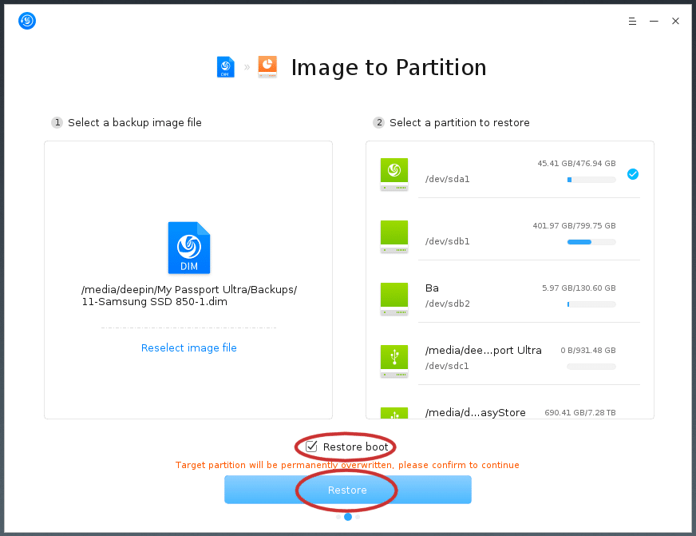Image resolution: width=696 pixels, height=536 pixels.
Task: Select the /media/dee...port Ultra partition
Action: coord(509,359)
